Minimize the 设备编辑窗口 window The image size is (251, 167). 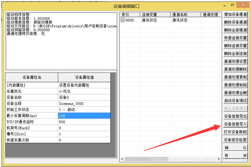click(225, 6)
